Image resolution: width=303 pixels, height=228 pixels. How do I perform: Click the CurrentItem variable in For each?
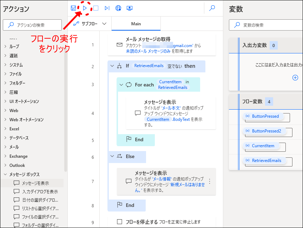(x=170, y=82)
